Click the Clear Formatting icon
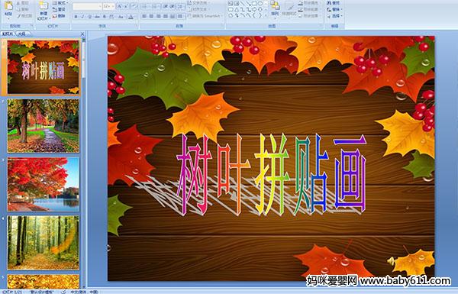 tap(134, 6)
